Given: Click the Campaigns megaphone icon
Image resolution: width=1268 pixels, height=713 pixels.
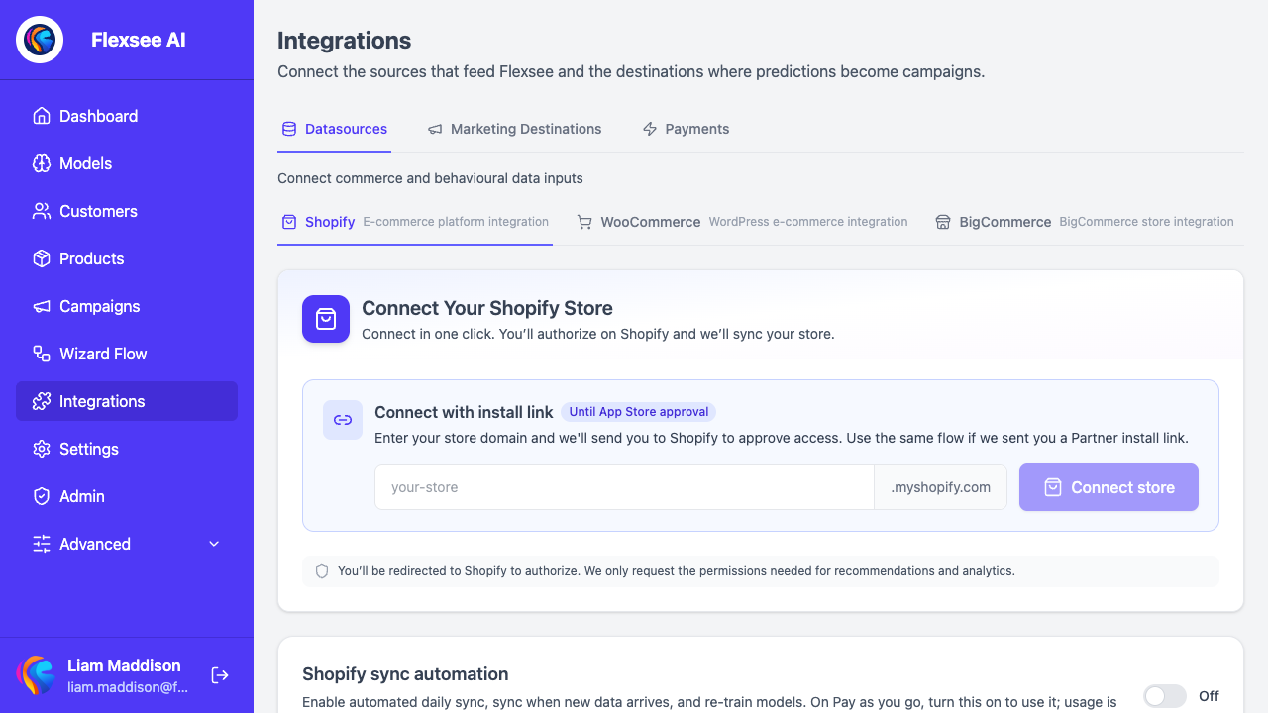Looking at the screenshot, I should [x=42, y=306].
